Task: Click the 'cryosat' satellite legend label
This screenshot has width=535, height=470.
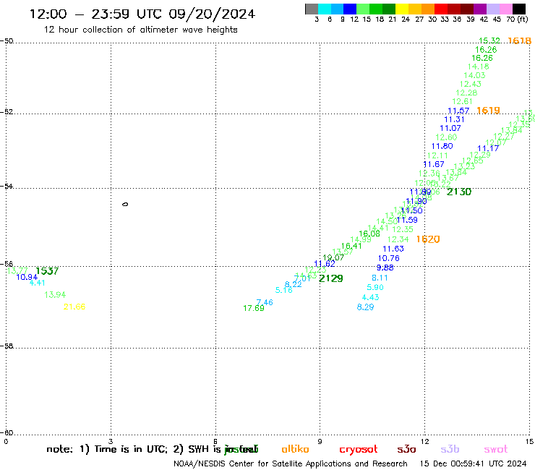Action: (x=359, y=450)
